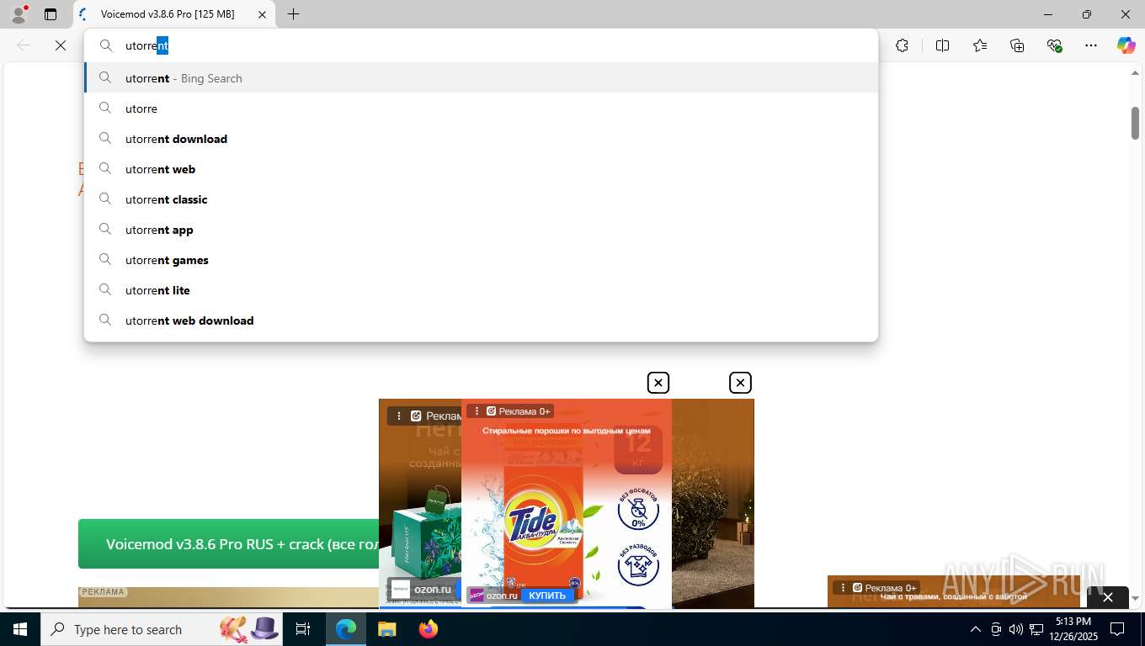Viewport: 1145px width, 646px height.
Task: Open the Extensions puzzle icon
Action: click(903, 45)
